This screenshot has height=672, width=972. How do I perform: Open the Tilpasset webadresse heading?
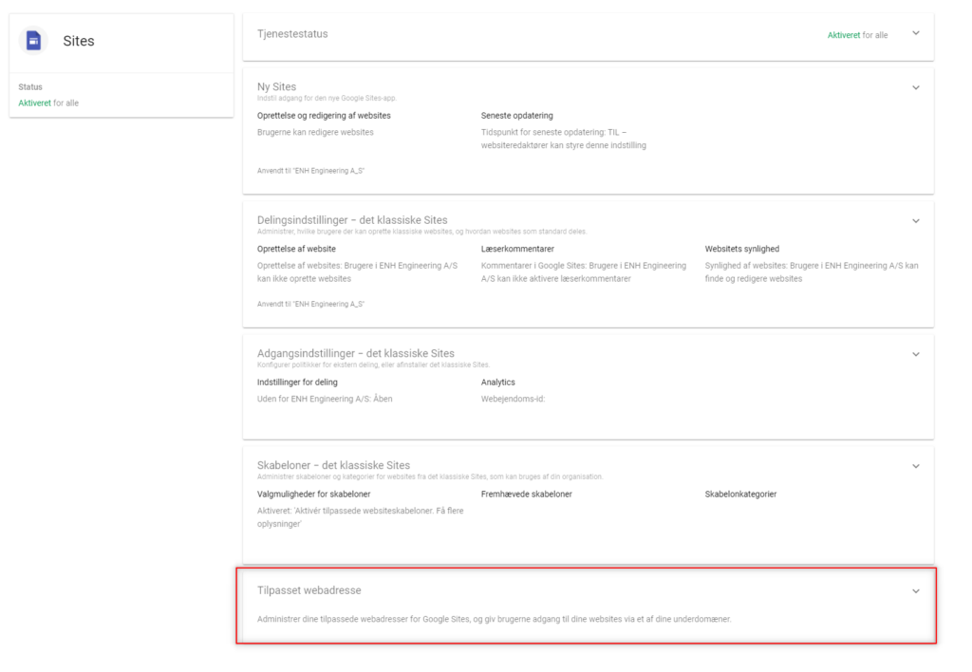tap(308, 590)
